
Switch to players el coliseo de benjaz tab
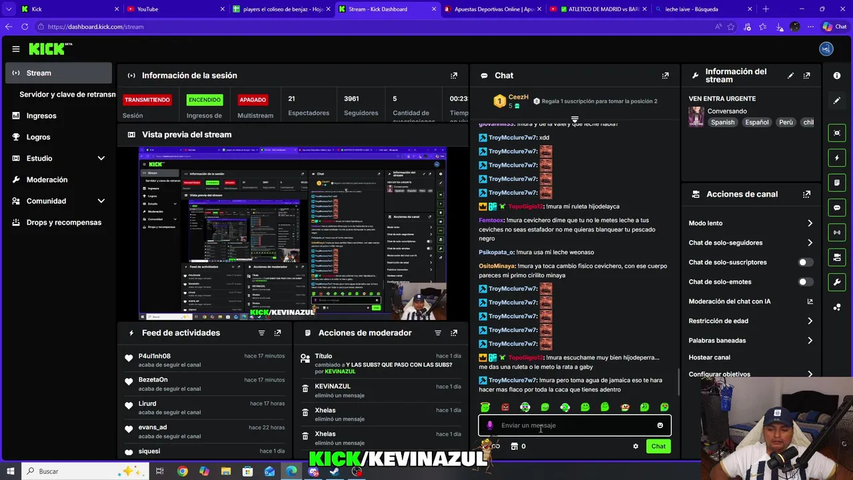click(x=281, y=9)
